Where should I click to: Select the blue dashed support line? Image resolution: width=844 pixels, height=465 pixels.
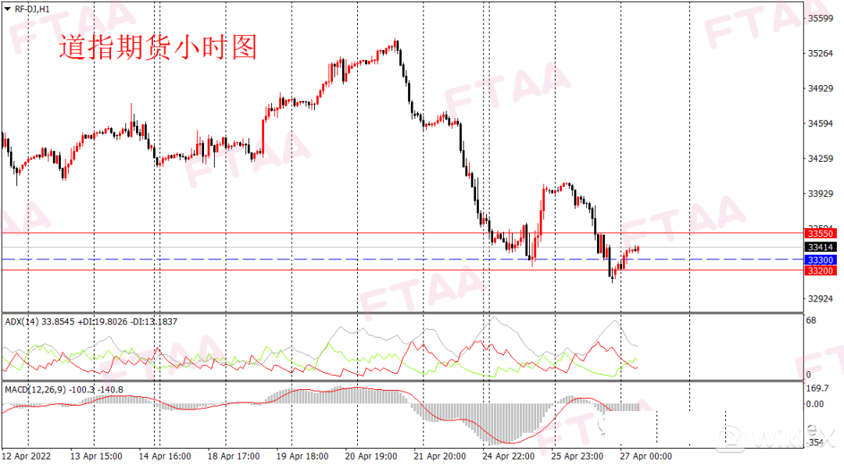pyautogui.click(x=313, y=258)
